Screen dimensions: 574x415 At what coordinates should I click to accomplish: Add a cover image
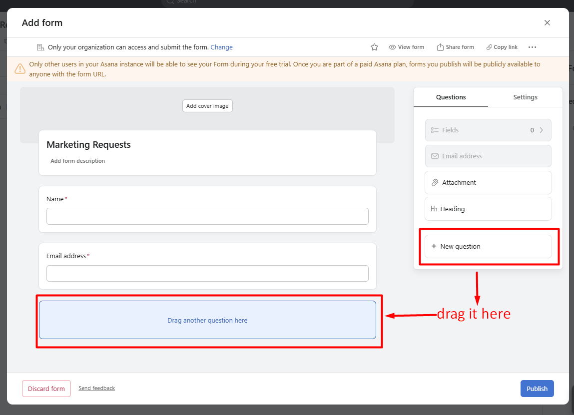coord(207,105)
